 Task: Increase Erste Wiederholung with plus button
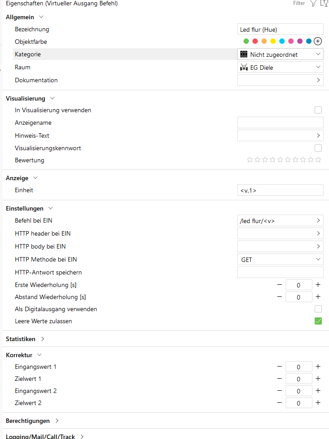(x=318, y=285)
